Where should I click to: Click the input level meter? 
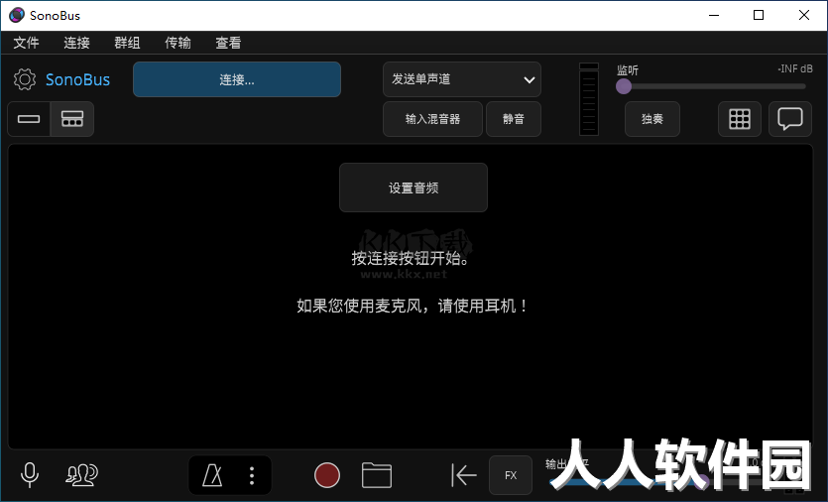click(x=589, y=99)
